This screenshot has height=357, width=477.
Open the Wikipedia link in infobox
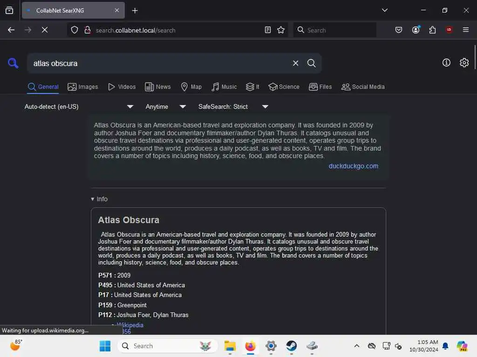click(130, 325)
